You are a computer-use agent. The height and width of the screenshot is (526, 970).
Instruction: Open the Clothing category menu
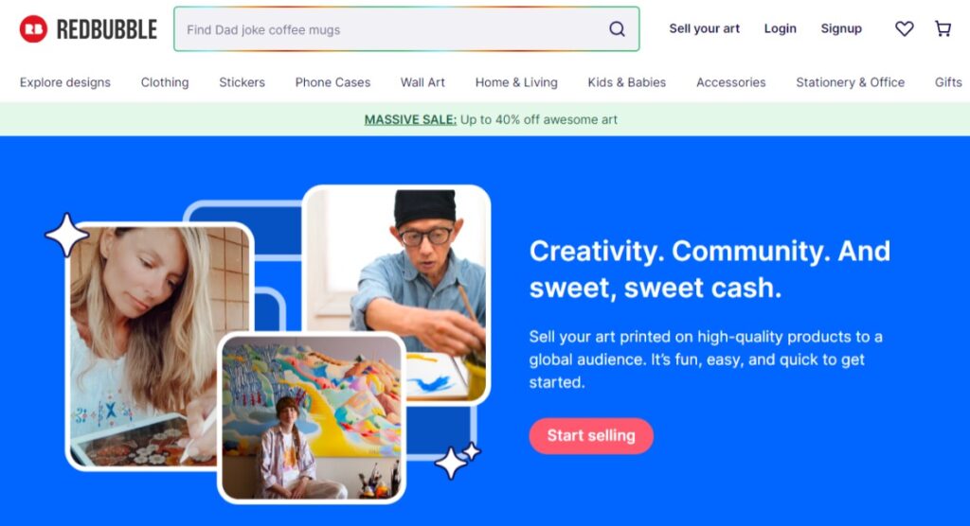click(x=165, y=82)
